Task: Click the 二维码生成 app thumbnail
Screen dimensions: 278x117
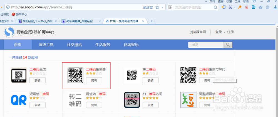Action: (19, 75)
